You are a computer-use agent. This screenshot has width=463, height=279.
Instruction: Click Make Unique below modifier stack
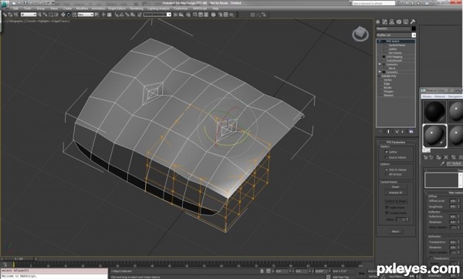pyautogui.click(x=397, y=132)
